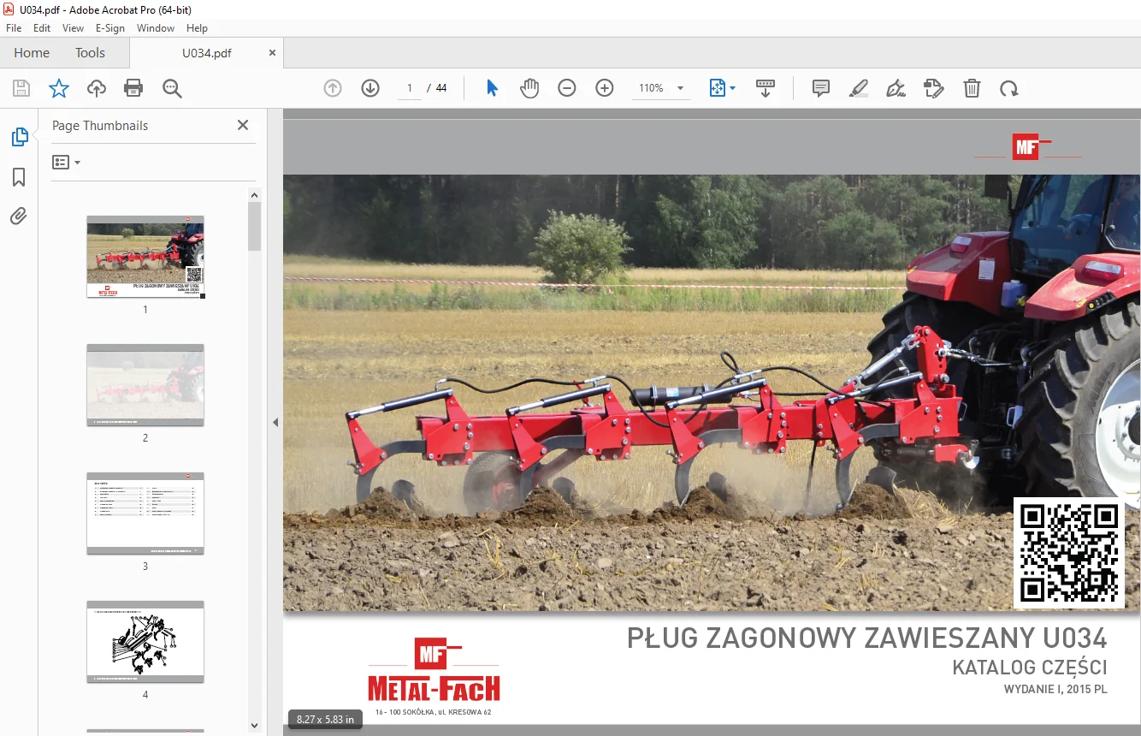Zoom out with the minus button
Screen dimensions: 1141x736
click(x=567, y=88)
